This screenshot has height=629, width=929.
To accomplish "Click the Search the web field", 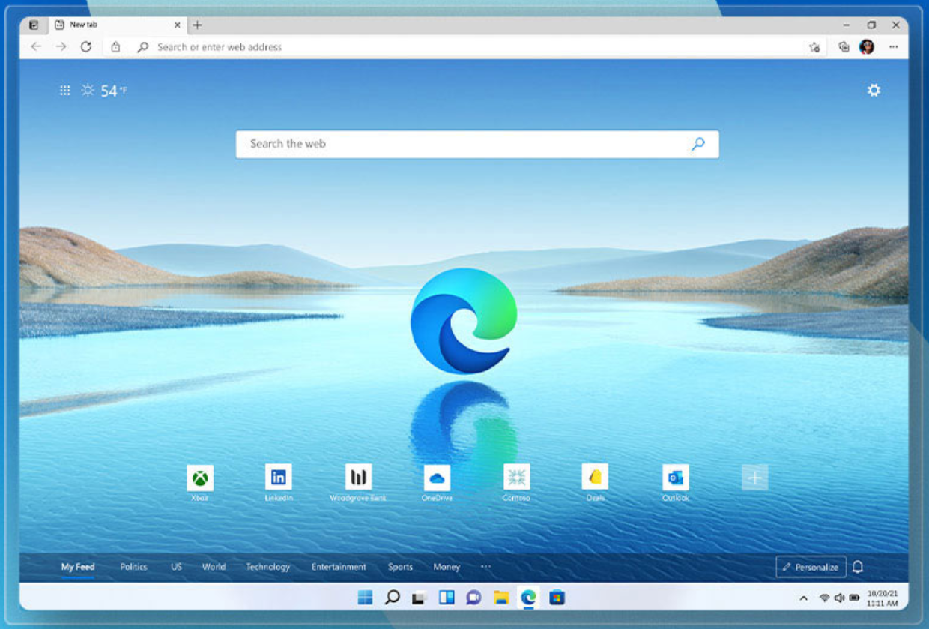I will [x=477, y=144].
